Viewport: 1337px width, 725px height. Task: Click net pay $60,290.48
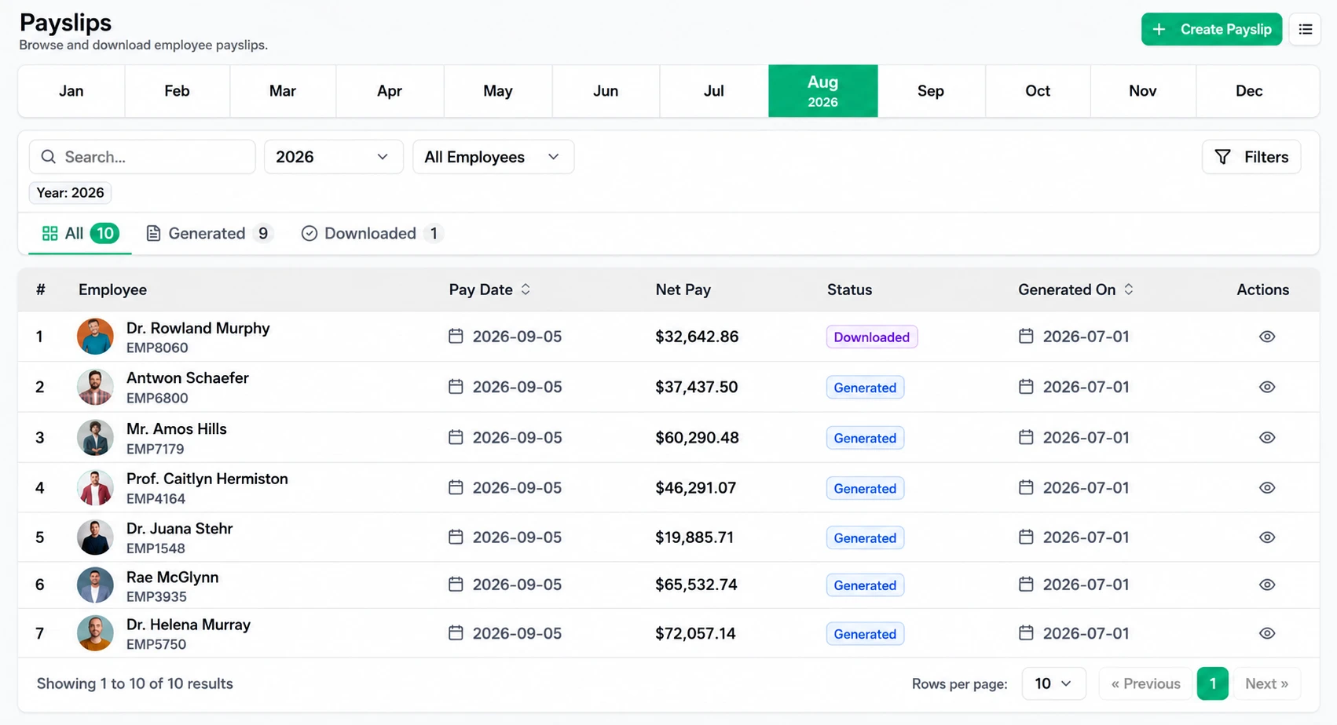tap(697, 438)
